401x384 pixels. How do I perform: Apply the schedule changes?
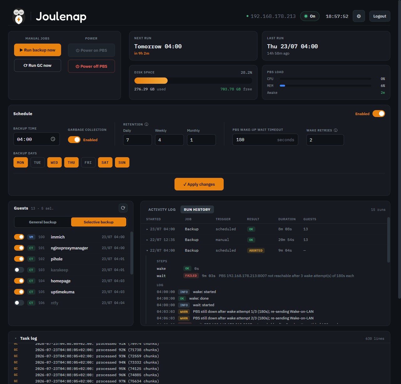(x=199, y=184)
